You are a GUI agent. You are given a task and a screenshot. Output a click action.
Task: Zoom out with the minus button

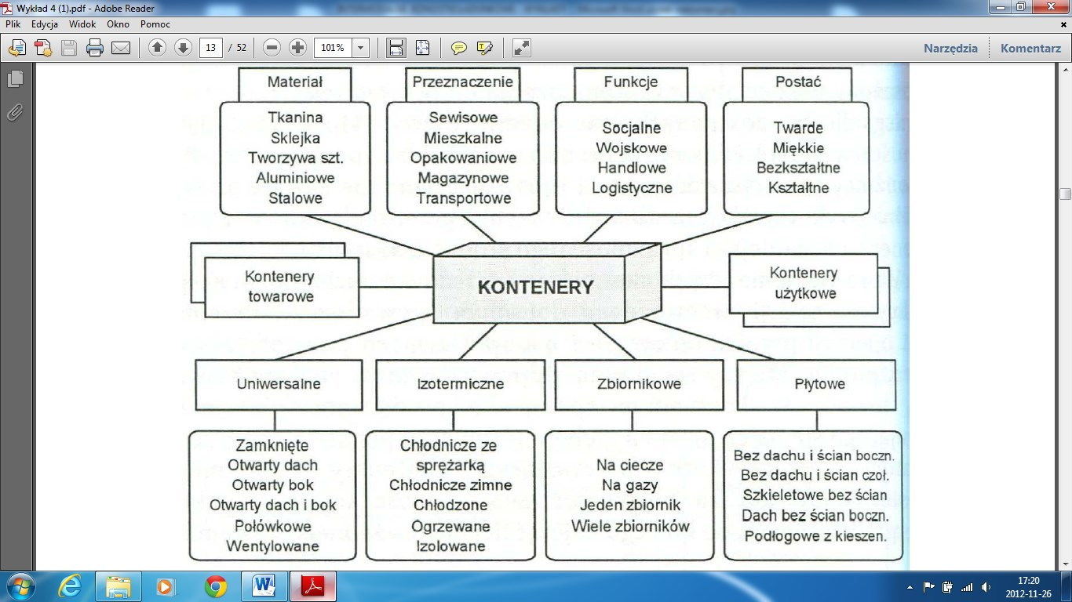point(272,48)
